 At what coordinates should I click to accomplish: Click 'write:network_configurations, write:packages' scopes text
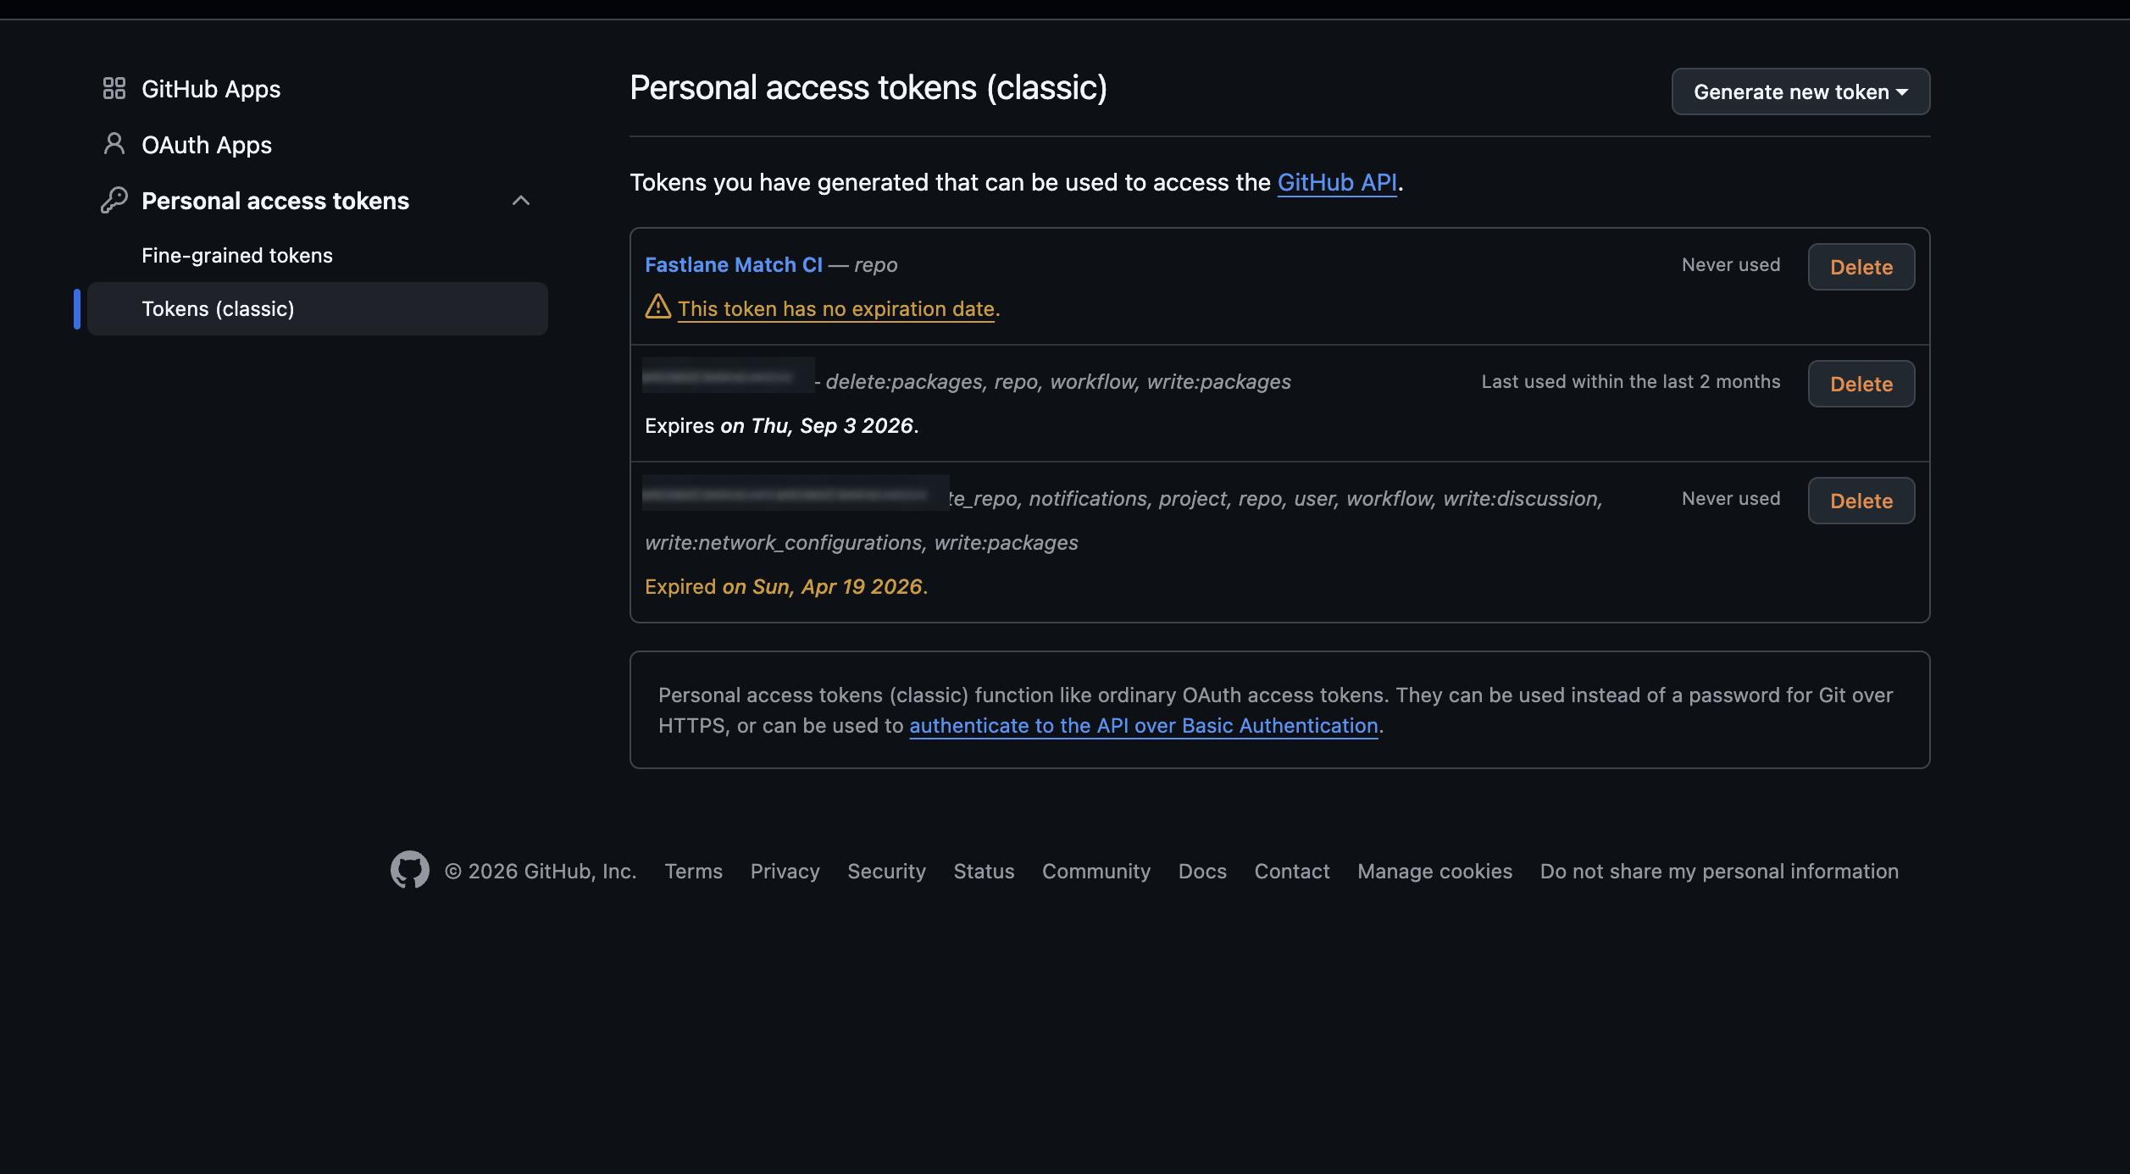(x=862, y=542)
